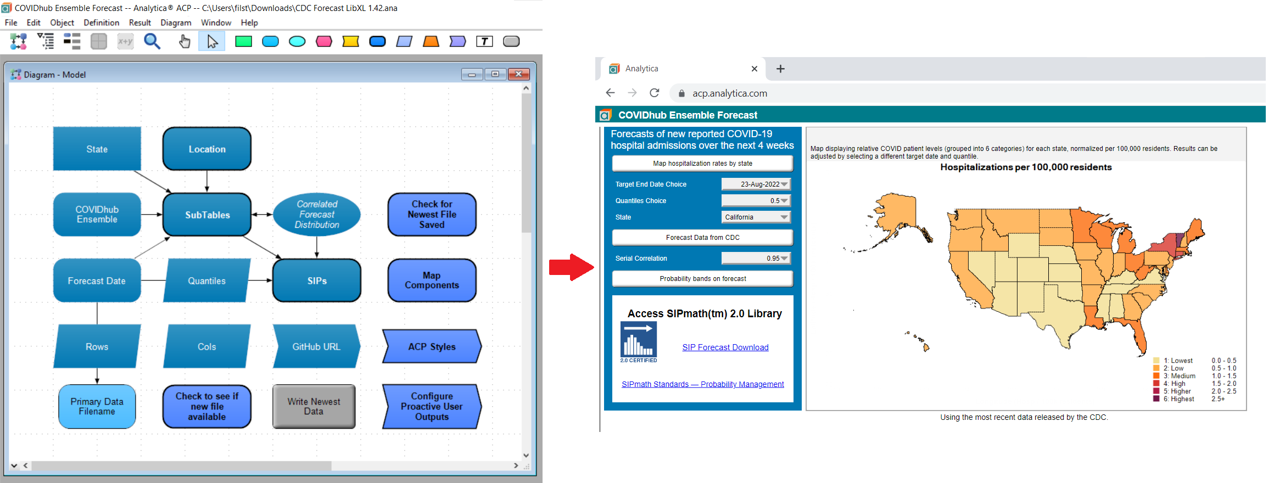Viewport: 1274px width, 483px height.
Task: Click the Write Newest Data button node
Action: coord(314,407)
